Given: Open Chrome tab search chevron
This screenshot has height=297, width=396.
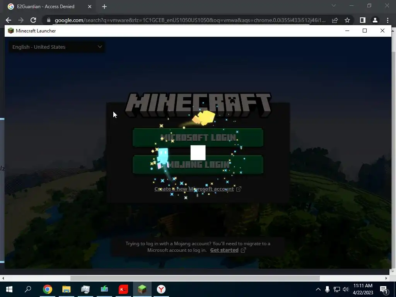Looking at the screenshot, I should coord(334,5).
